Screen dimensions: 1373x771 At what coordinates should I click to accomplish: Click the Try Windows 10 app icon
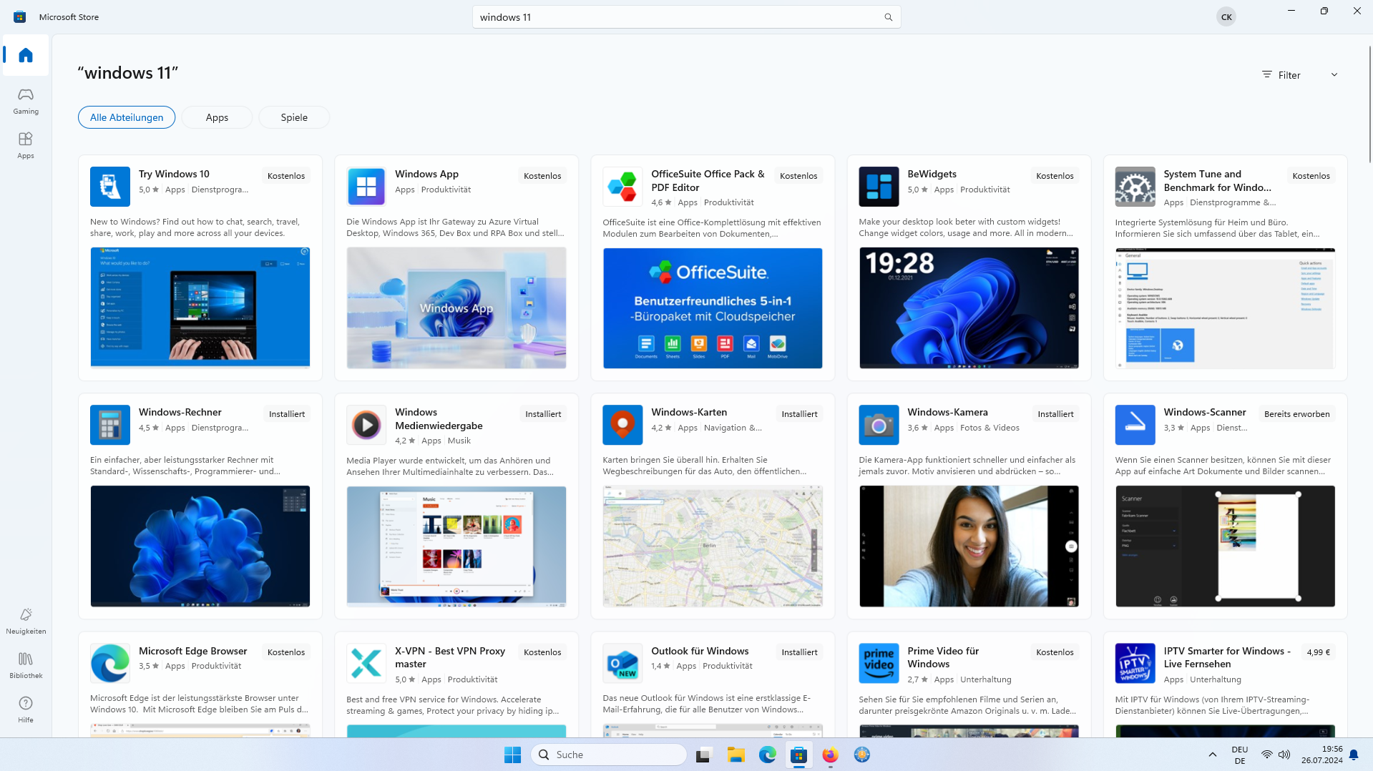pyautogui.click(x=110, y=187)
